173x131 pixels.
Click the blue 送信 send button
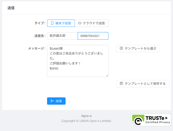pos(56,101)
